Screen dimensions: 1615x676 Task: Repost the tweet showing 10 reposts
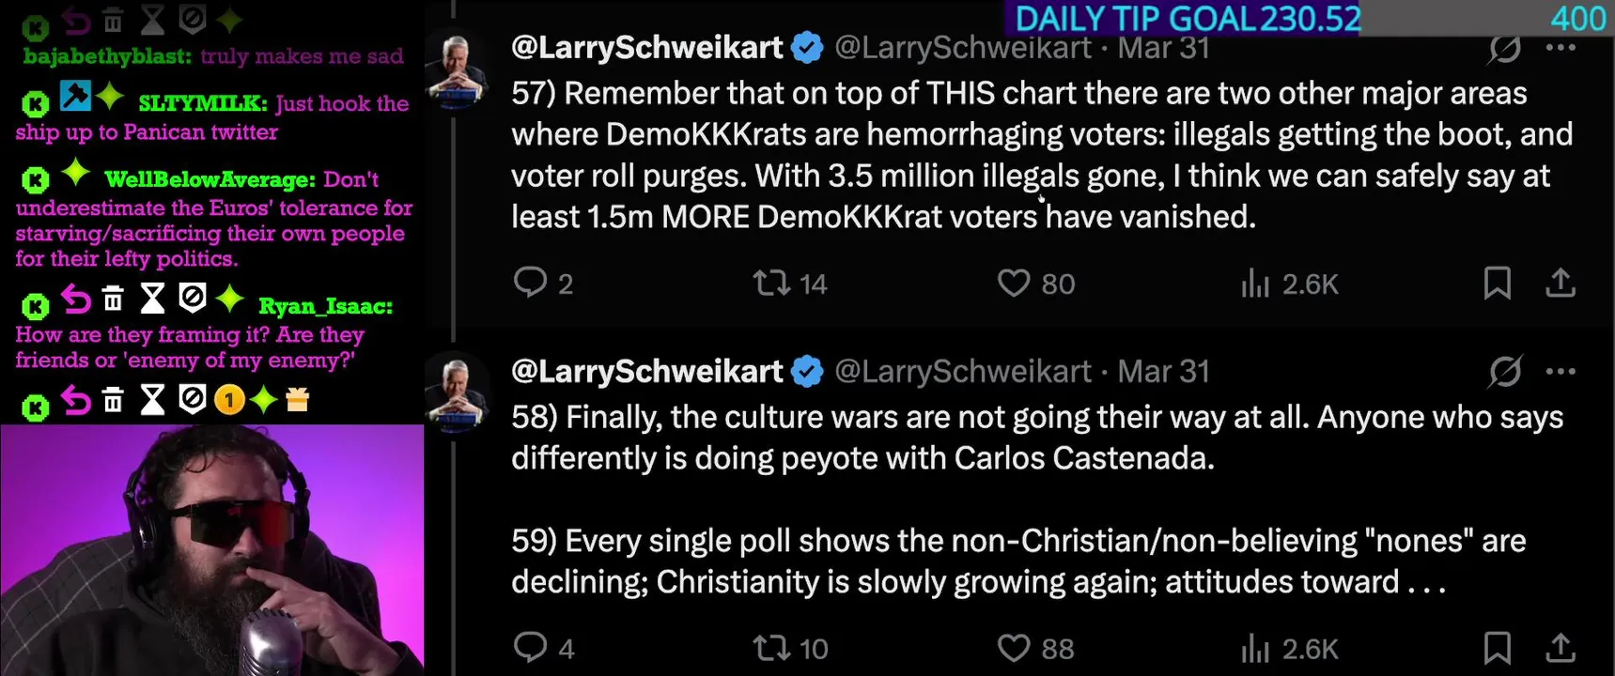pos(771,648)
